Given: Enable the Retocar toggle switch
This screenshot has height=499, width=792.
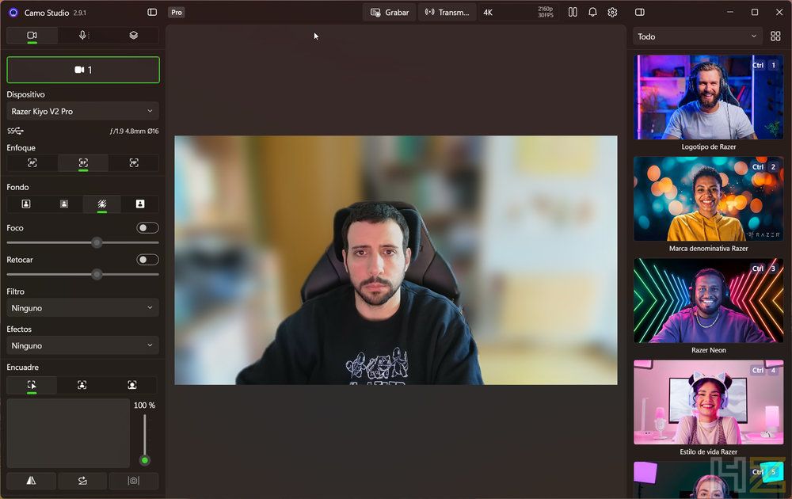Looking at the screenshot, I should click(x=147, y=260).
